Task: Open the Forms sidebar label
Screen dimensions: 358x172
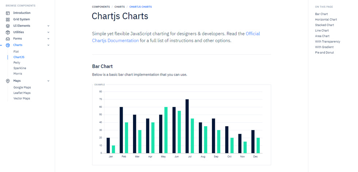Action: click(x=18, y=39)
